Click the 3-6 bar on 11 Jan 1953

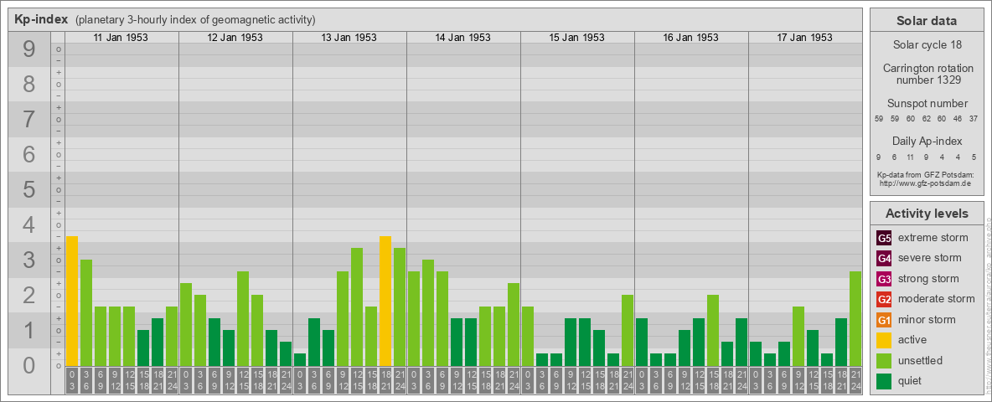coord(86,313)
